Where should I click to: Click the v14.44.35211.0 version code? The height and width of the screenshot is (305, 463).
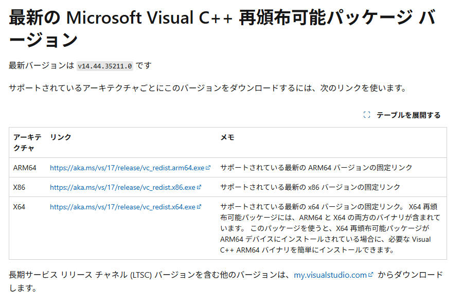point(105,66)
